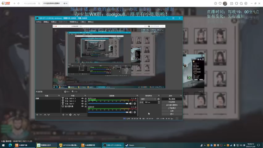The height and width of the screenshot is (148, 263).
Task: Toggle the lock on the third text source
Action: pyautogui.click(x=85, y=104)
